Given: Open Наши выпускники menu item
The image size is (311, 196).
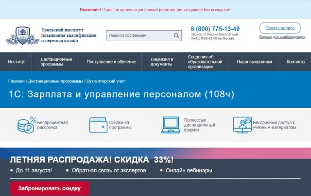Looking at the screenshot, I should click(x=254, y=62).
